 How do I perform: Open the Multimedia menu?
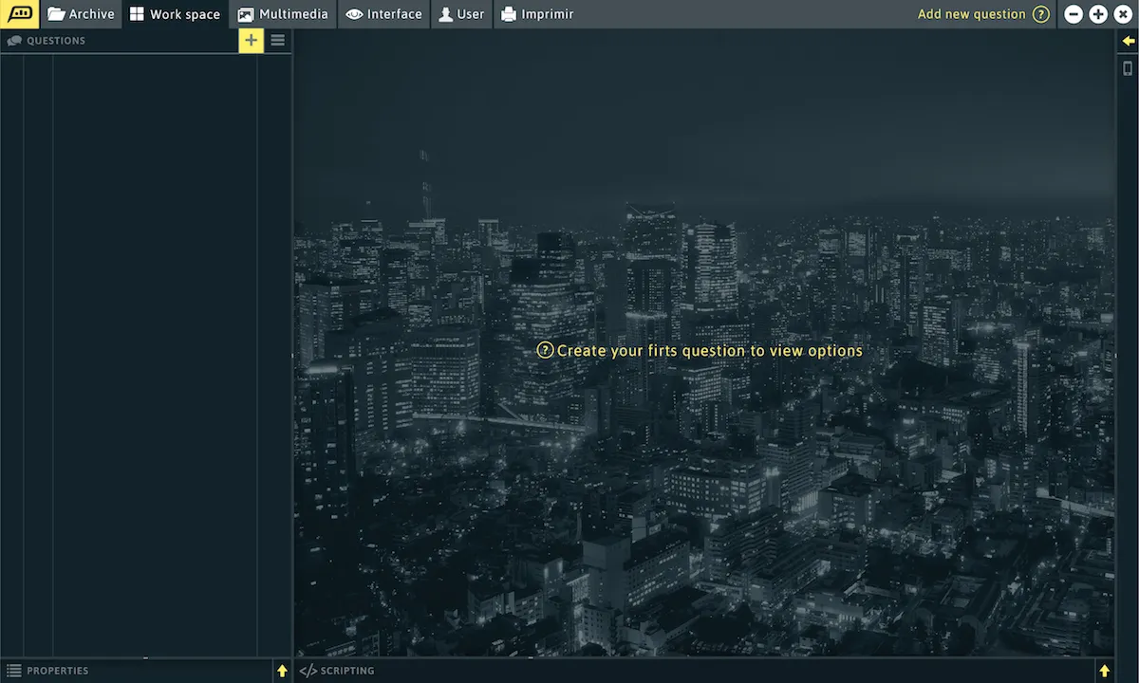point(283,14)
